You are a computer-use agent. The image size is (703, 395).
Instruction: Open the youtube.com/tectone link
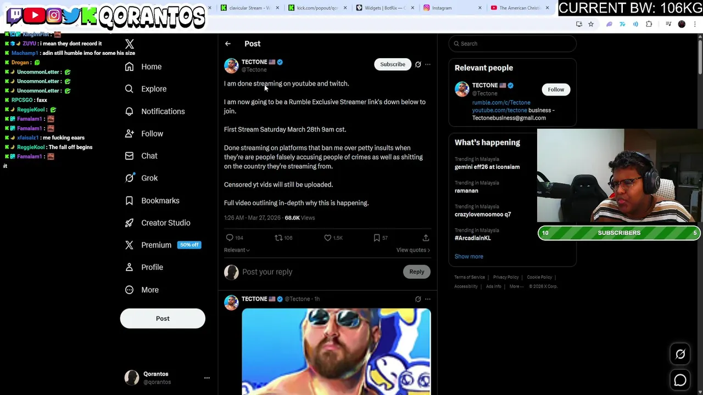tap(500, 110)
